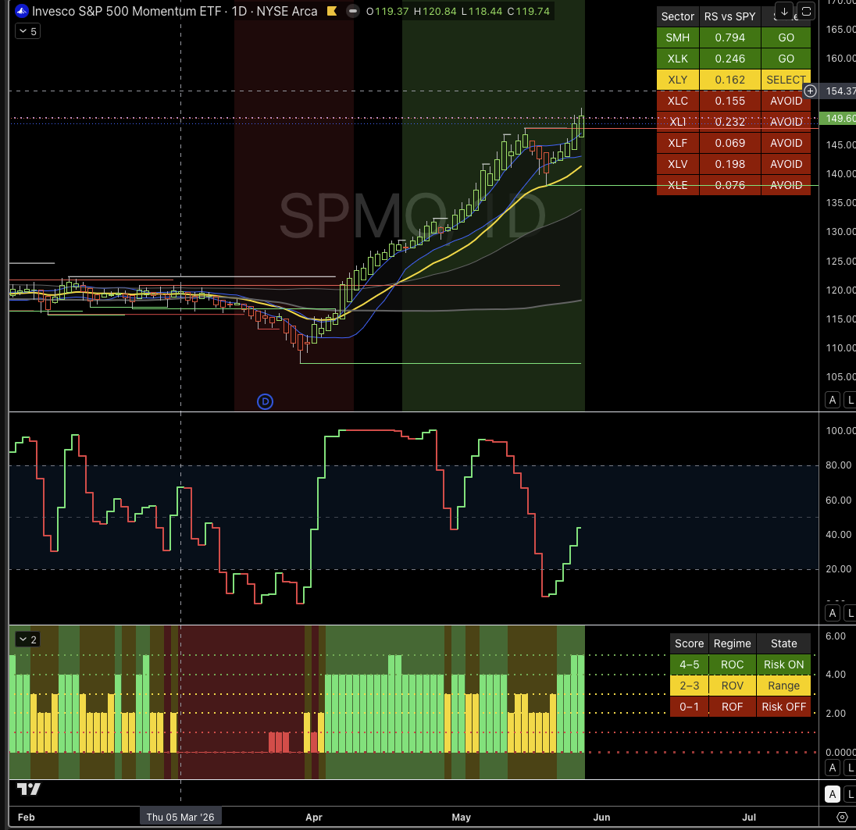Toggle auto scale A in the score histogram pane
The height and width of the screenshot is (830, 856).
point(832,768)
